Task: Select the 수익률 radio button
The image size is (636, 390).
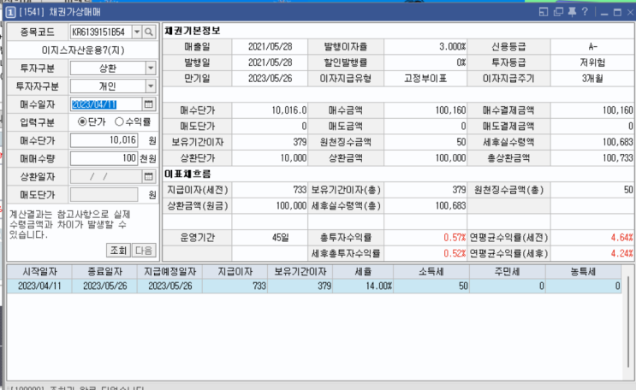Action: coord(119,121)
